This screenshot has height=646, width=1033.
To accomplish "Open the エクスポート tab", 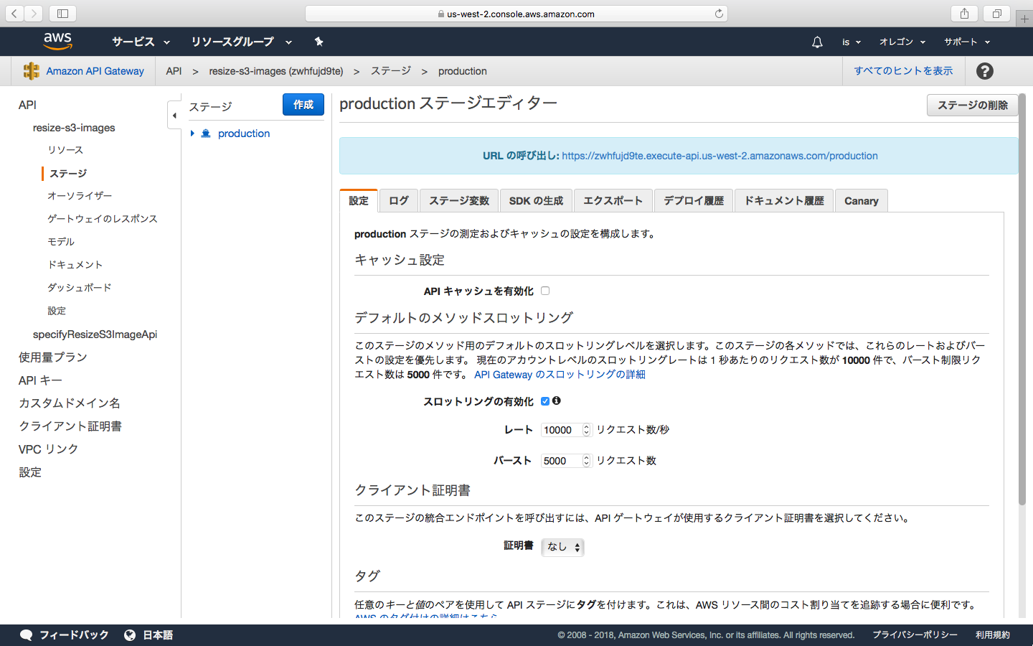I will coord(613,201).
